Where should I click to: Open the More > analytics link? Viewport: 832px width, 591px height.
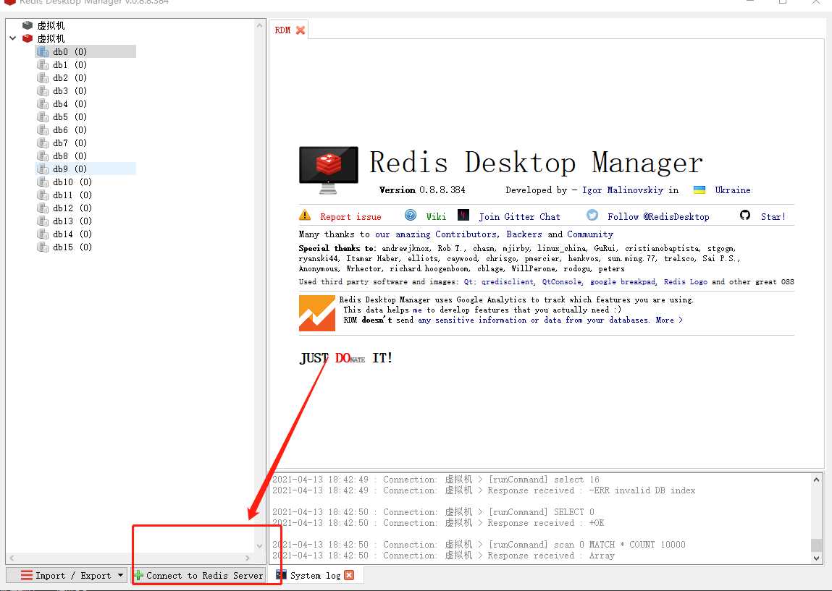[668, 320]
